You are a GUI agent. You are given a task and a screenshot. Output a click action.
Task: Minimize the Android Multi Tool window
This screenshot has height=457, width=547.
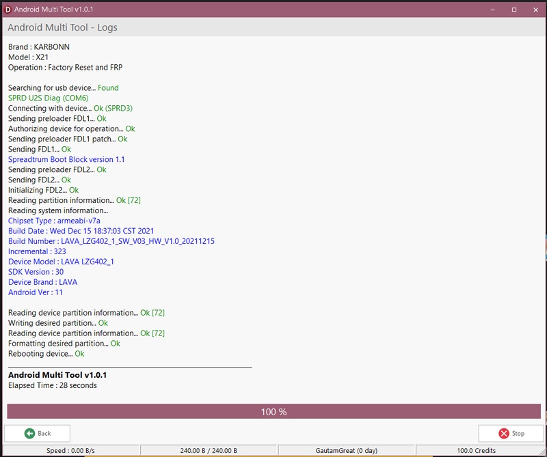[492, 9]
